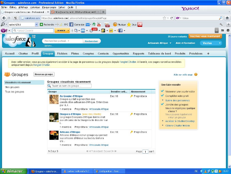Click Obtenir Chatter Mobile link
The image size is (231, 174).
click(177, 125)
